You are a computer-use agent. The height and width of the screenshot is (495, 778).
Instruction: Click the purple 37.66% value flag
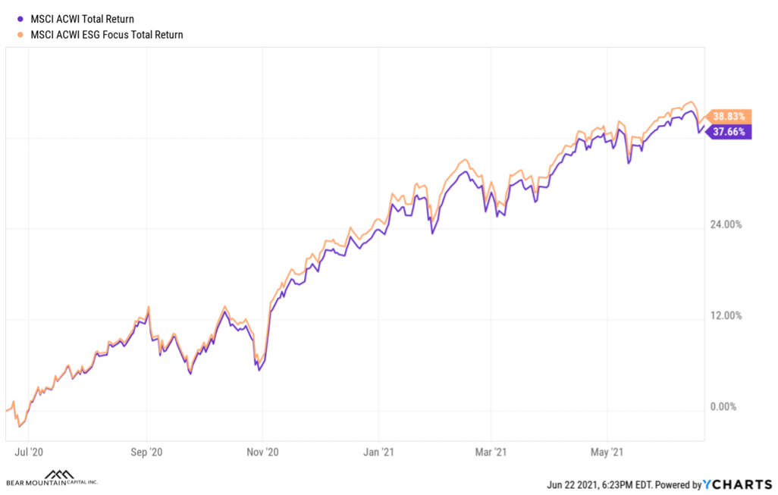tap(728, 132)
